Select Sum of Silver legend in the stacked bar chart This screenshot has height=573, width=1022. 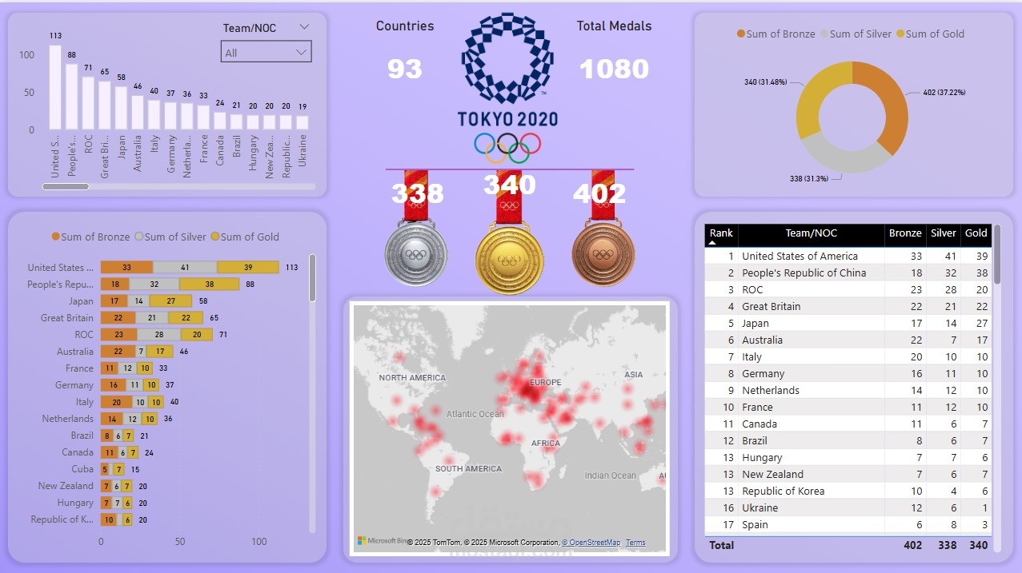[x=172, y=237]
